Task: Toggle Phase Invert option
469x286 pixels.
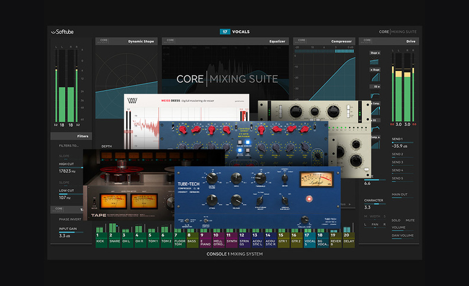Action: pos(67,220)
